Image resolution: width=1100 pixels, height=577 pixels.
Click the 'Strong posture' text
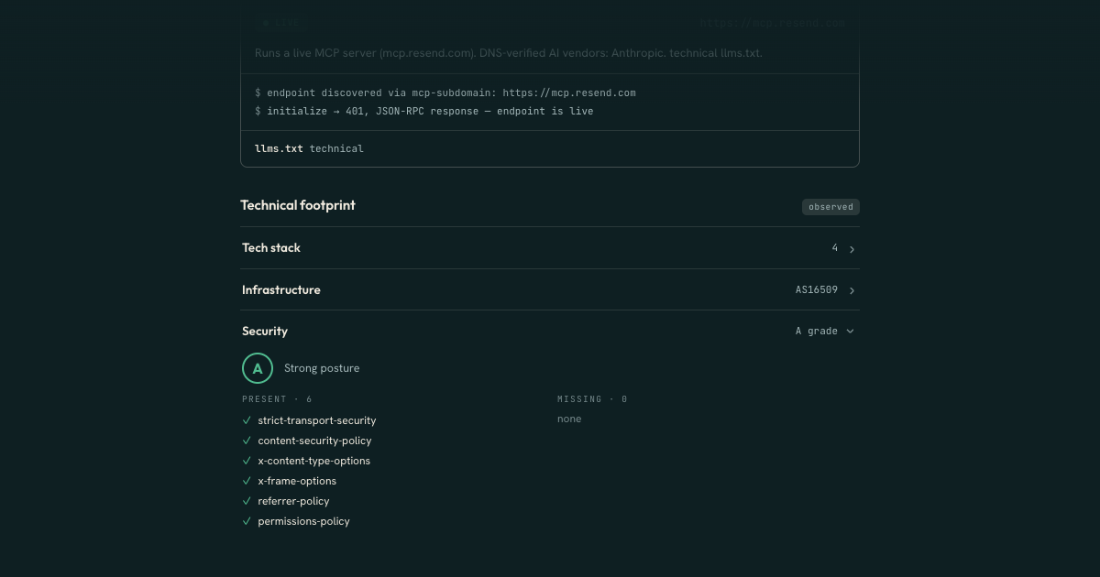[x=322, y=368]
